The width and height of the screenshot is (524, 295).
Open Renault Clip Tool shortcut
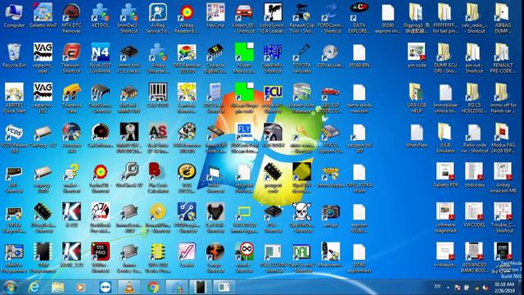(301, 18)
